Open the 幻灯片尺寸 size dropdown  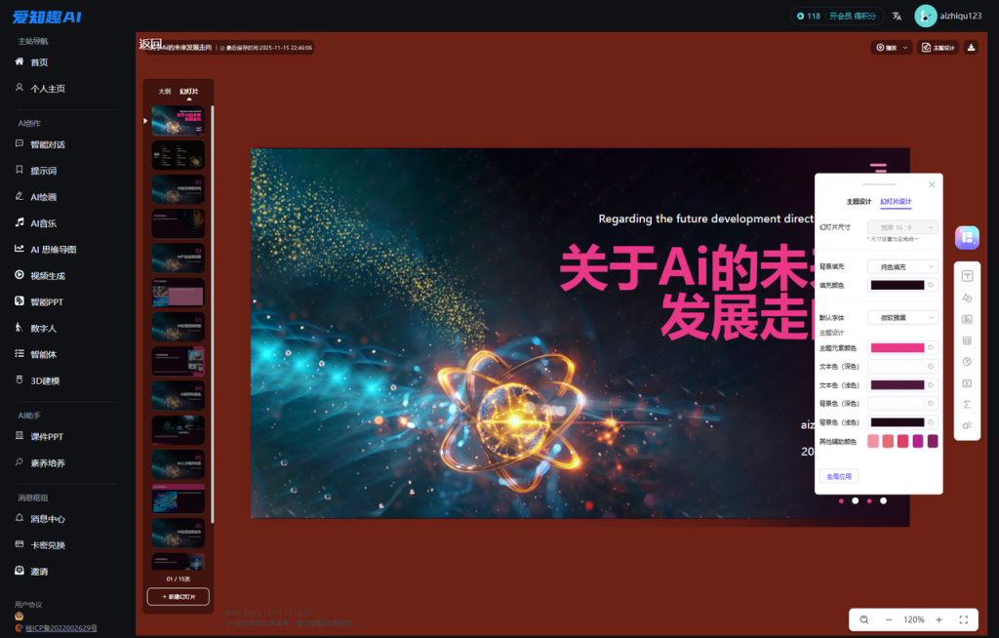click(x=902, y=227)
